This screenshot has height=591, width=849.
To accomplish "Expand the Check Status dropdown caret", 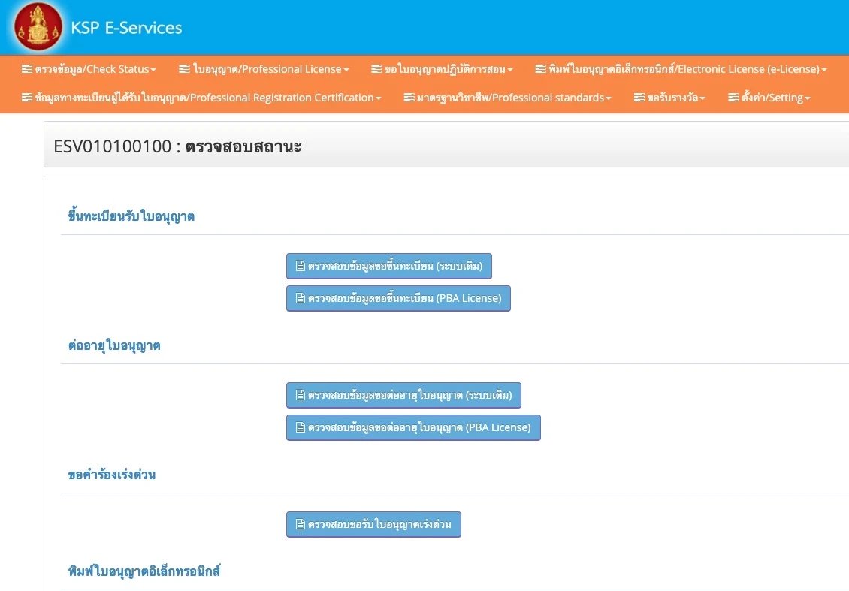I will click(x=153, y=70).
